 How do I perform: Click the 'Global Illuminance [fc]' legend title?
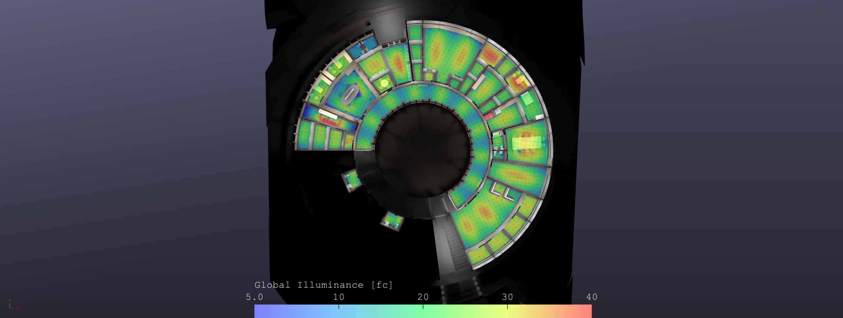[324, 285]
